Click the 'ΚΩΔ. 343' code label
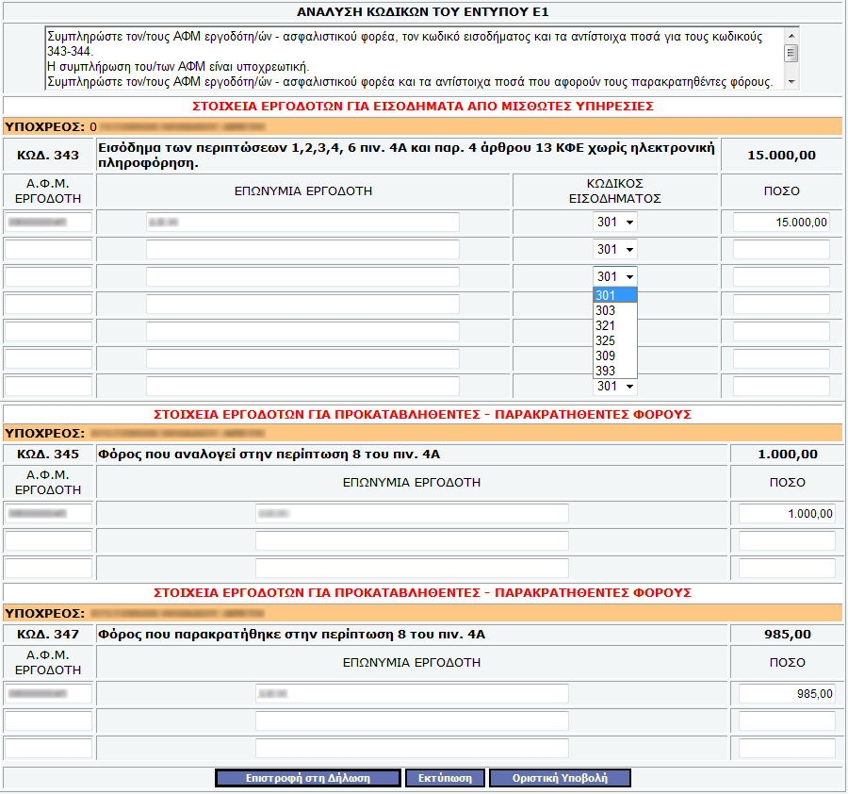The image size is (848, 794). coord(48,156)
